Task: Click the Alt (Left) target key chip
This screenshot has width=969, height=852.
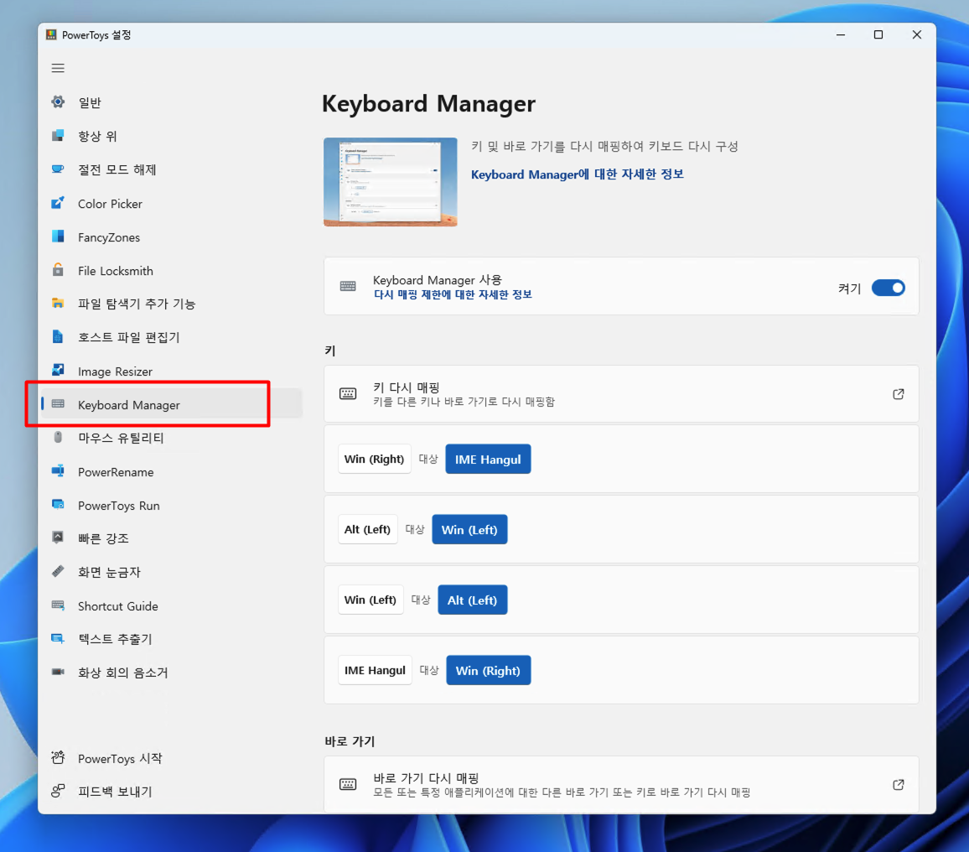Action: click(472, 600)
